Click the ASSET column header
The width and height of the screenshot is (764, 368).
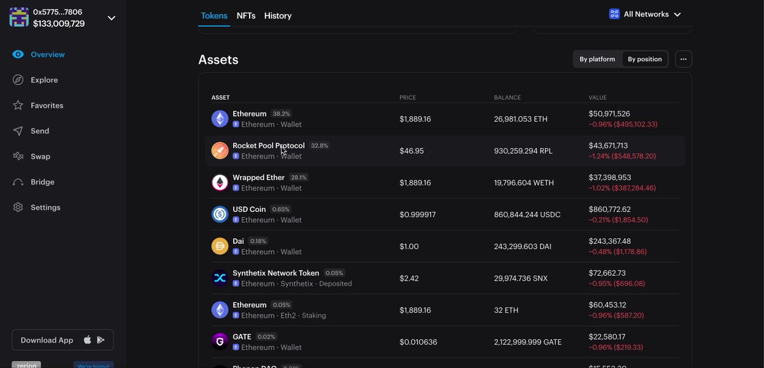220,97
